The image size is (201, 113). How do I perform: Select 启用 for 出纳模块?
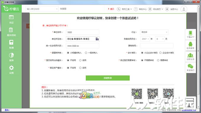click(x=80, y=60)
